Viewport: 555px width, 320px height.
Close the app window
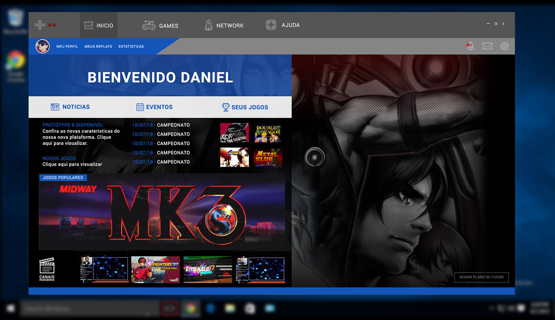503,24
